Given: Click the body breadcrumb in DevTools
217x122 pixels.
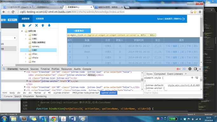Looking at the screenshot, I should tap(12, 93).
